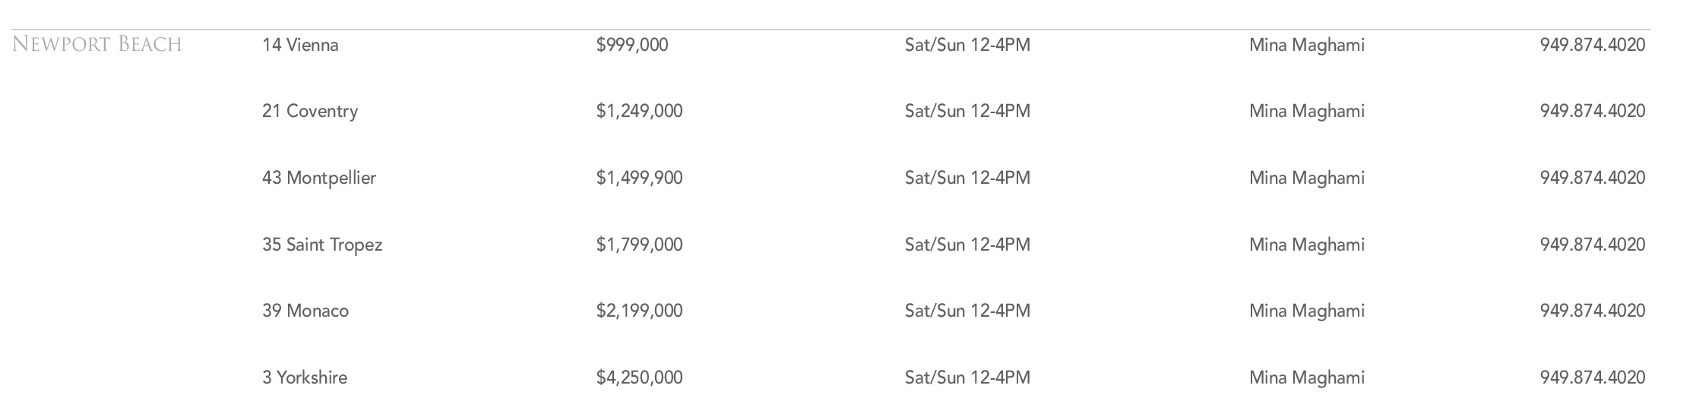Open the 14 Vienna listing address

[x=300, y=45]
